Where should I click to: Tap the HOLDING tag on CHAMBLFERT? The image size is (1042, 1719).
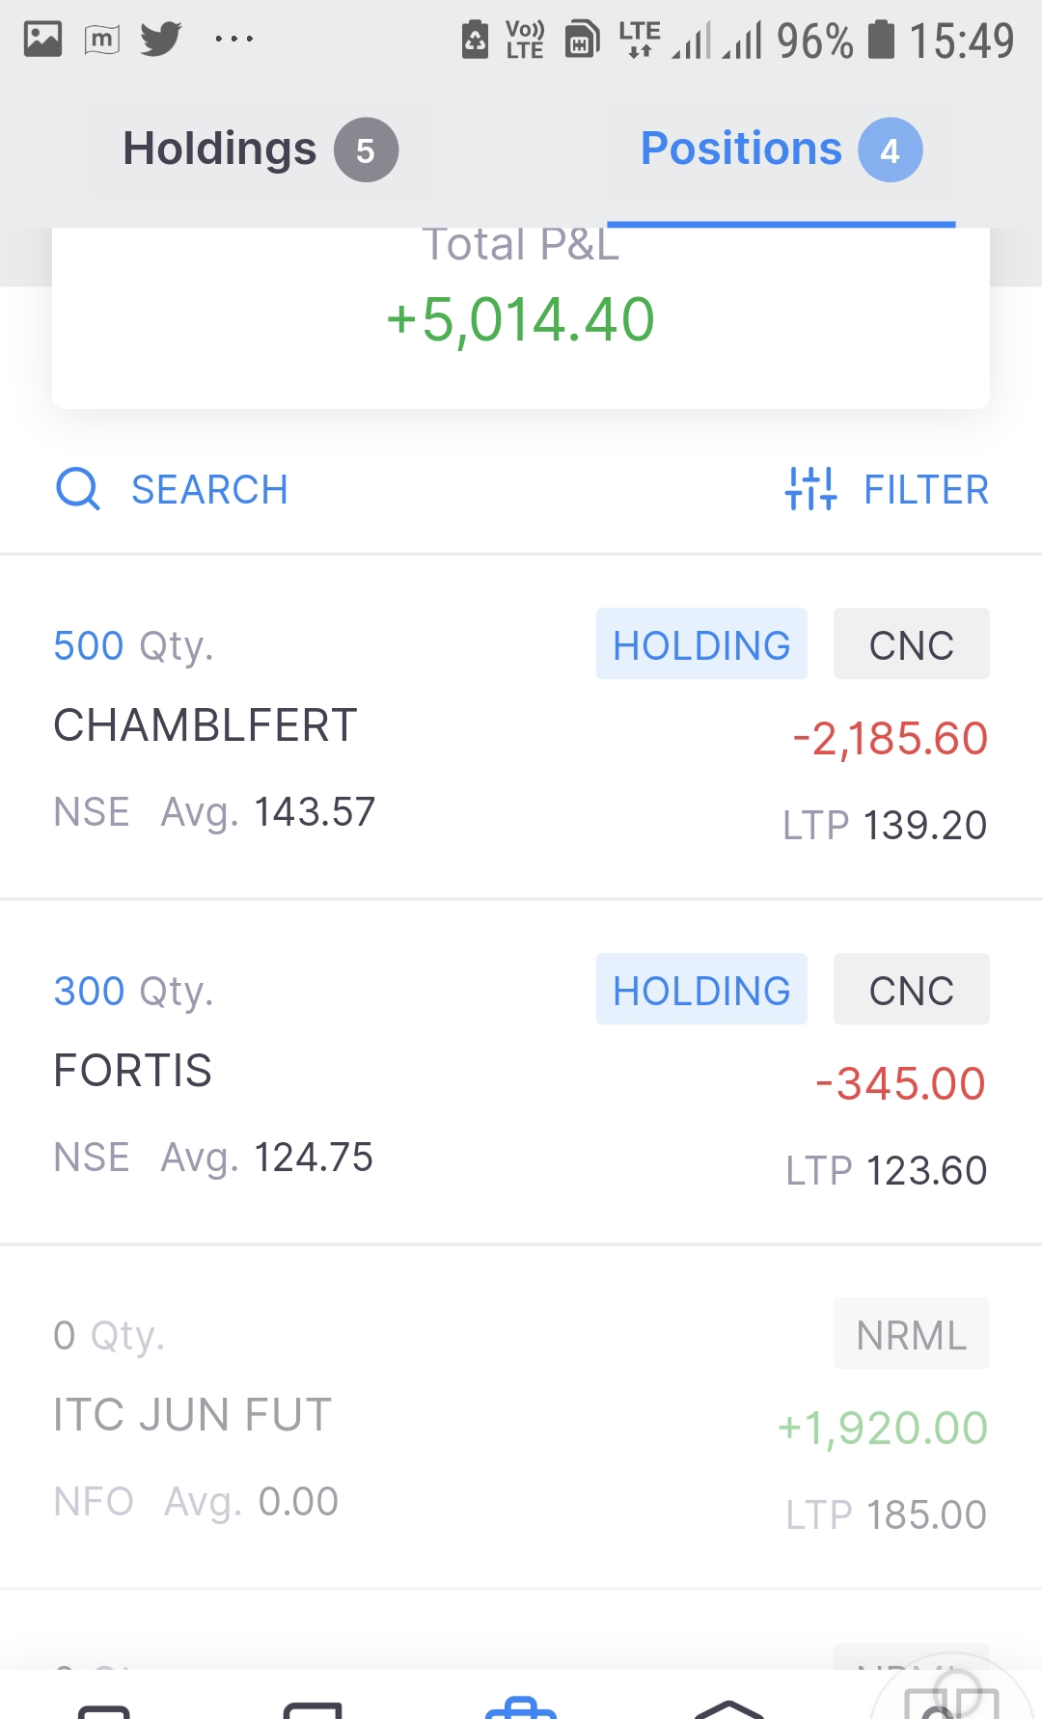[x=701, y=644]
